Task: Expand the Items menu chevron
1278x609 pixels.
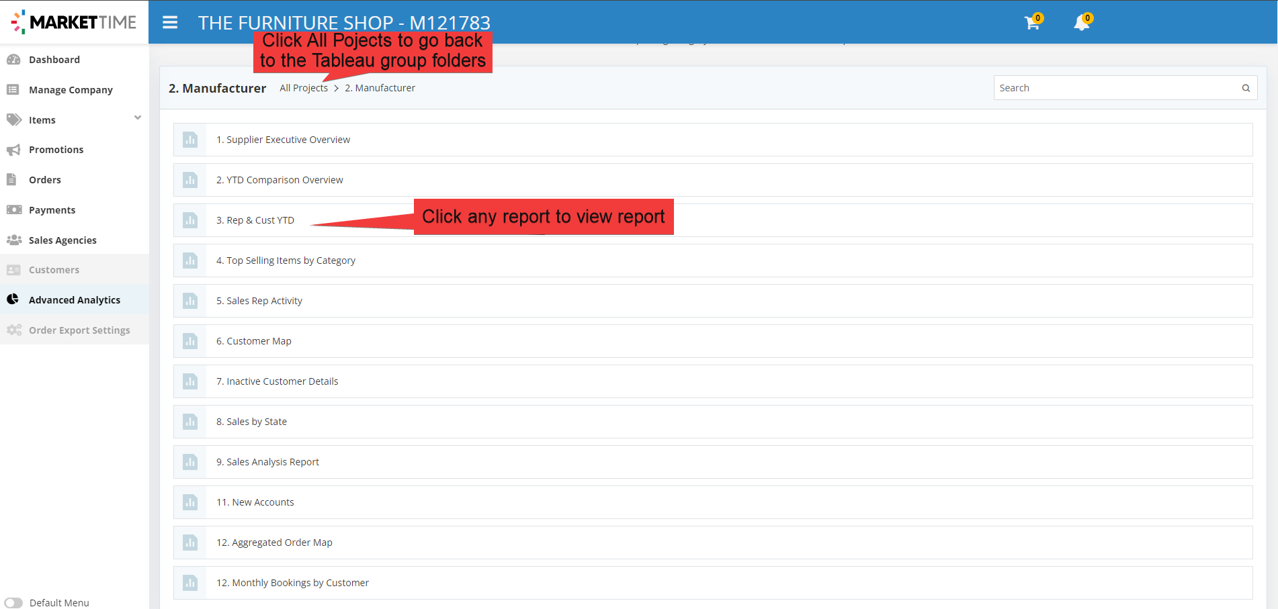Action: (138, 118)
